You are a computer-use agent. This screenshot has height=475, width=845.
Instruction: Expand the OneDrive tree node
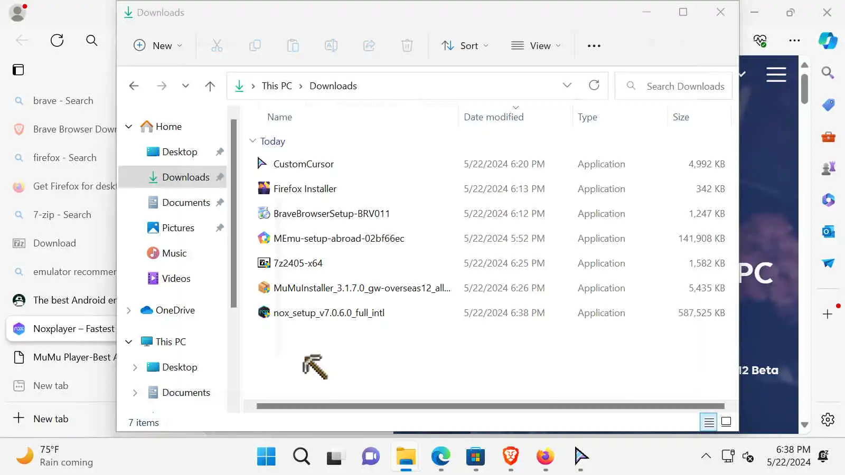click(129, 310)
